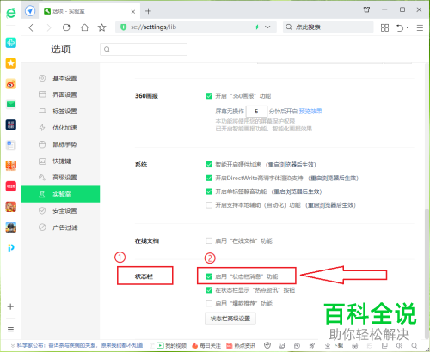
Task: Toggle 开启单标签静音功能 checkbox
Action: click(x=209, y=191)
